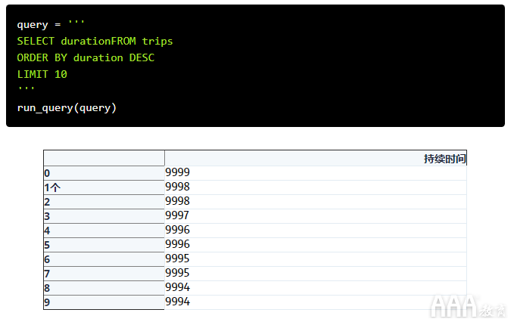Click row index 8 in table
This screenshot has width=514, height=322.
48,288
